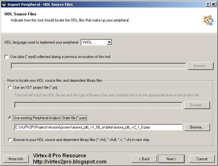Go to previous step with Back button
The height and width of the screenshot is (166, 218).
pos(144,159)
